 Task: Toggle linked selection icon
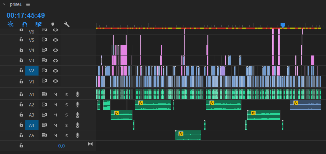click(x=39, y=24)
